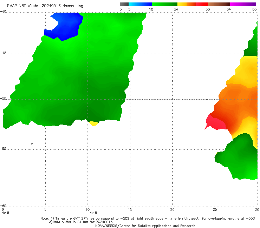Viewport: 260px width, 228px height.
Task: Select the '-45' latitude axis label
Action: [x=3, y=53]
